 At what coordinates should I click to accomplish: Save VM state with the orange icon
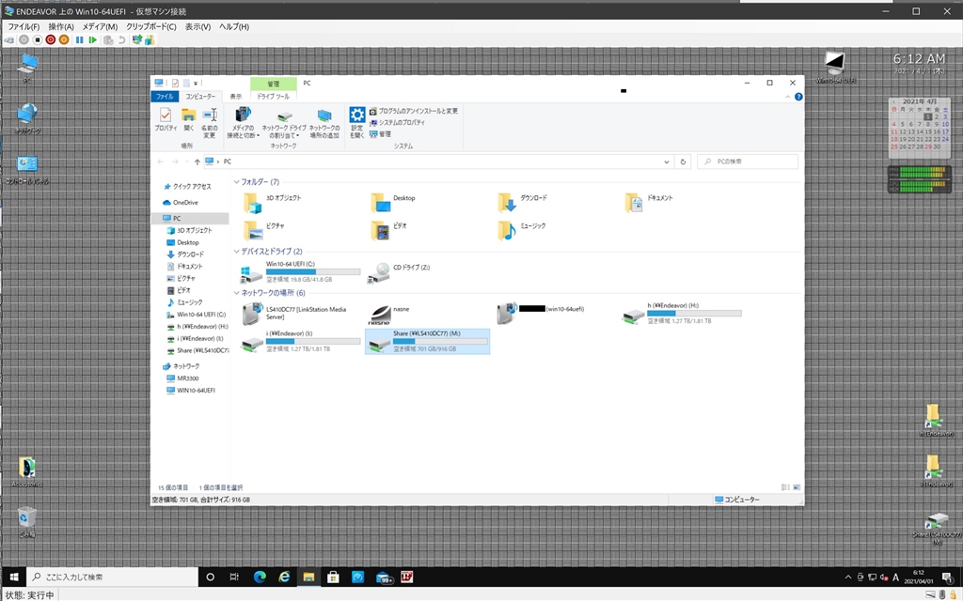tap(64, 39)
